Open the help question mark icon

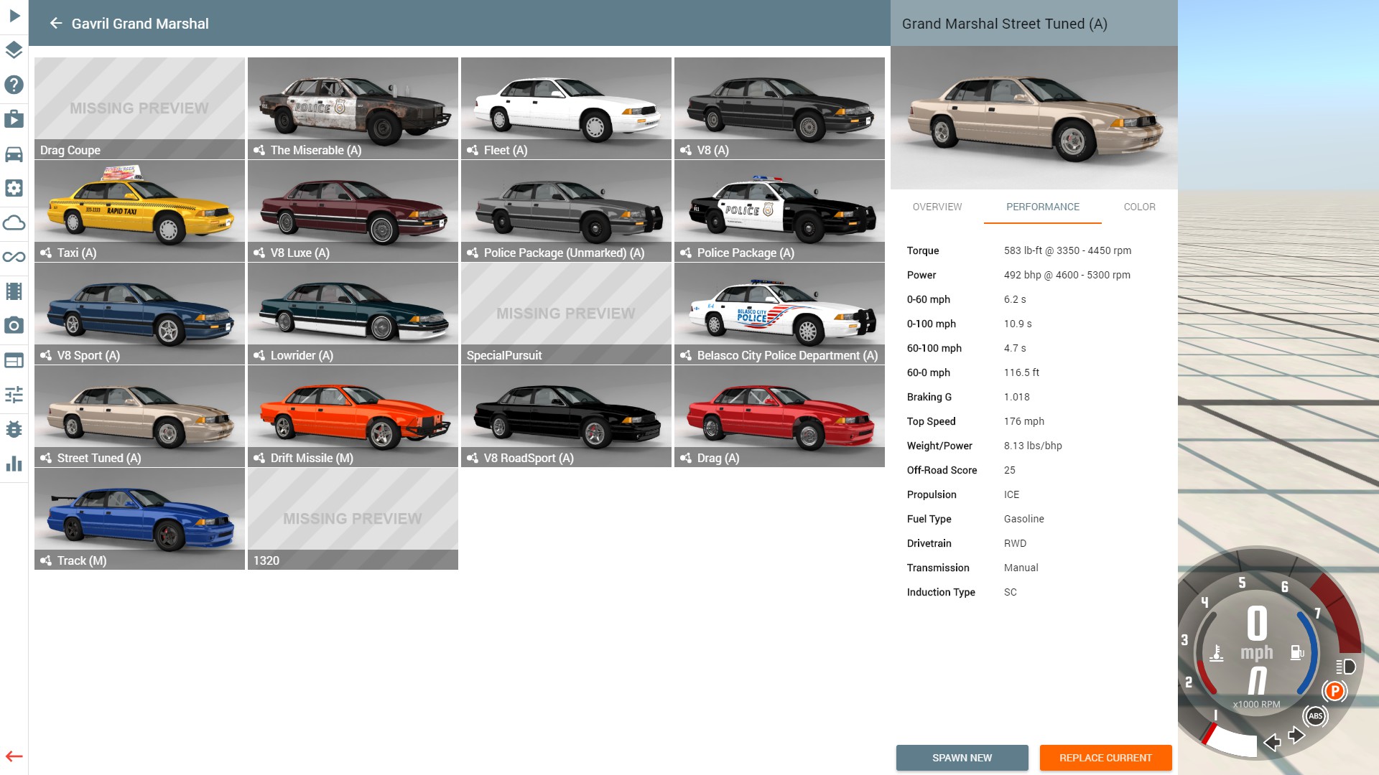tap(14, 85)
